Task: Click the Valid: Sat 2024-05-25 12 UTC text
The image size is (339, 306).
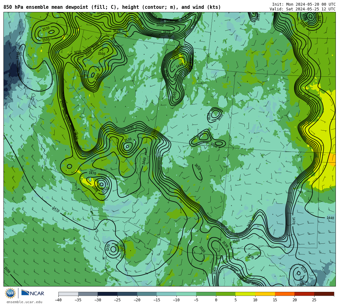Action: tap(303, 9)
